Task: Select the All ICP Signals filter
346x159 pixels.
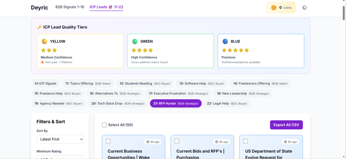Action: click(x=45, y=84)
